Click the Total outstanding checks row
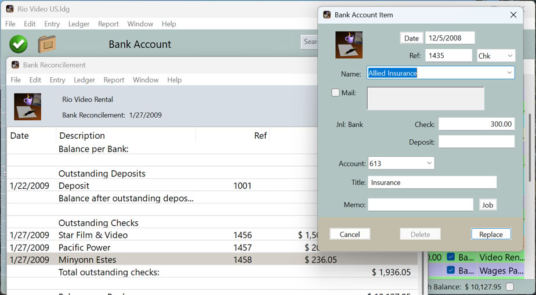The height and width of the screenshot is (295, 536). click(x=212, y=272)
